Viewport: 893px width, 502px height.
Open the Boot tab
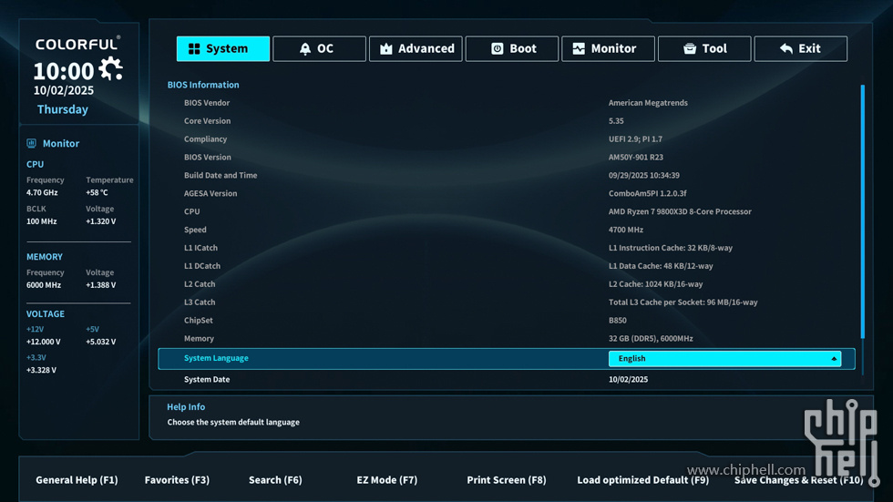(513, 49)
